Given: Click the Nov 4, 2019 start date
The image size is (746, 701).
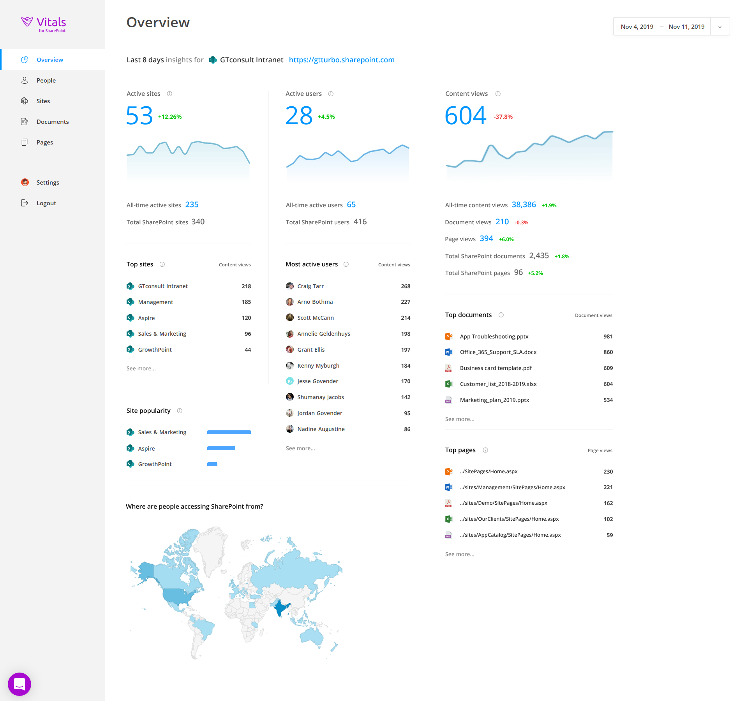Looking at the screenshot, I should pos(637,26).
